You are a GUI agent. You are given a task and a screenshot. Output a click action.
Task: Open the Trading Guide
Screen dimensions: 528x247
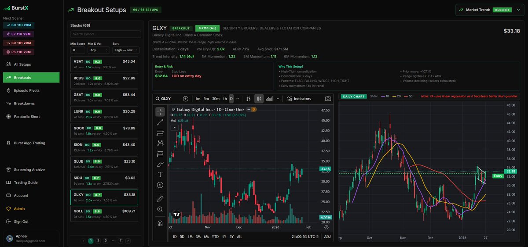[x=31, y=183]
